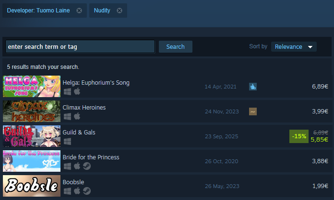Click the Search button
This screenshot has height=200, width=334.
(x=176, y=47)
